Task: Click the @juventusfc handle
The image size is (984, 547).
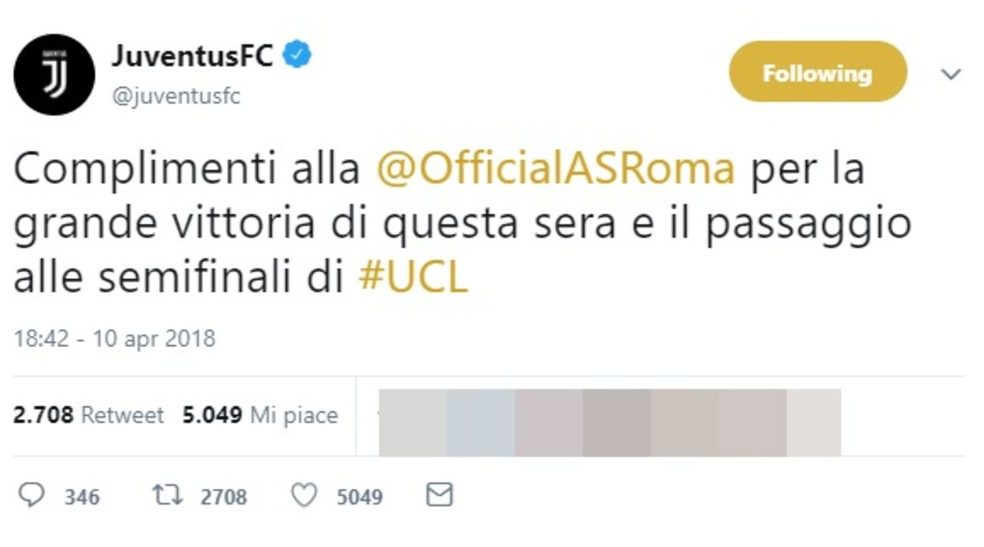Action: [176, 96]
